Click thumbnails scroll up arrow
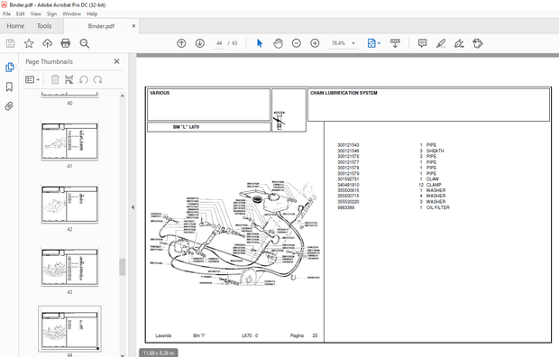The width and height of the screenshot is (559, 357). point(123,96)
